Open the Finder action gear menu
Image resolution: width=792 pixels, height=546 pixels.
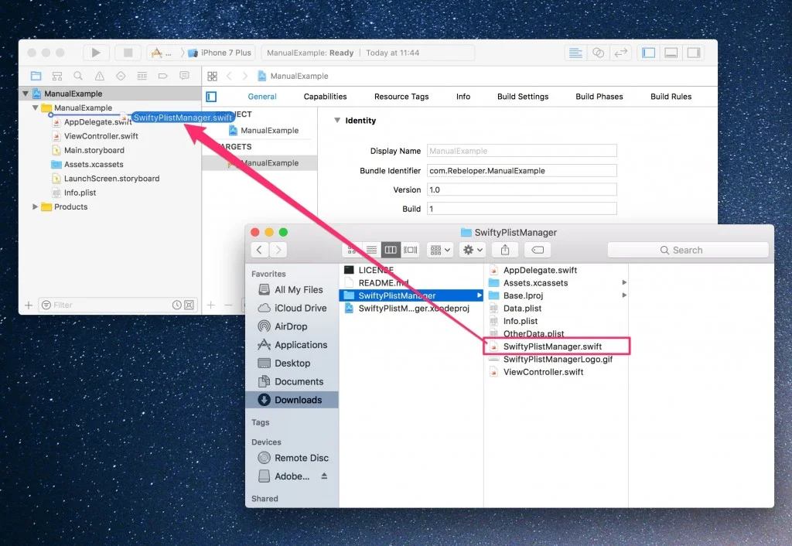473,250
